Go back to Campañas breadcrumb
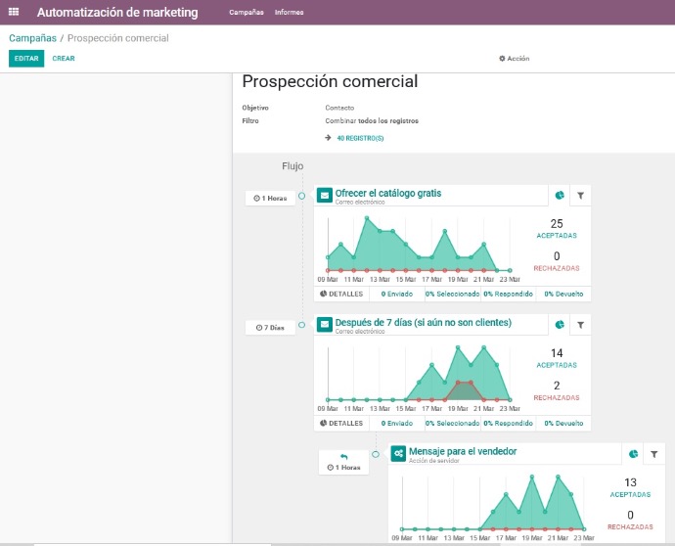The image size is (675, 546). (x=32, y=38)
